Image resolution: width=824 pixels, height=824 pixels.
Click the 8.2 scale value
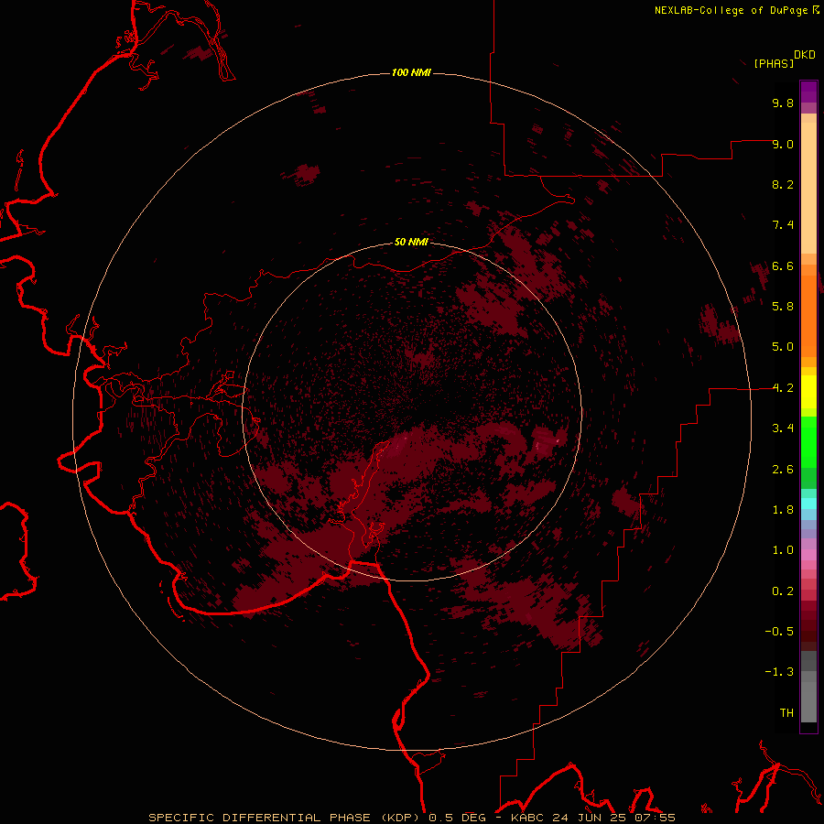(x=783, y=184)
